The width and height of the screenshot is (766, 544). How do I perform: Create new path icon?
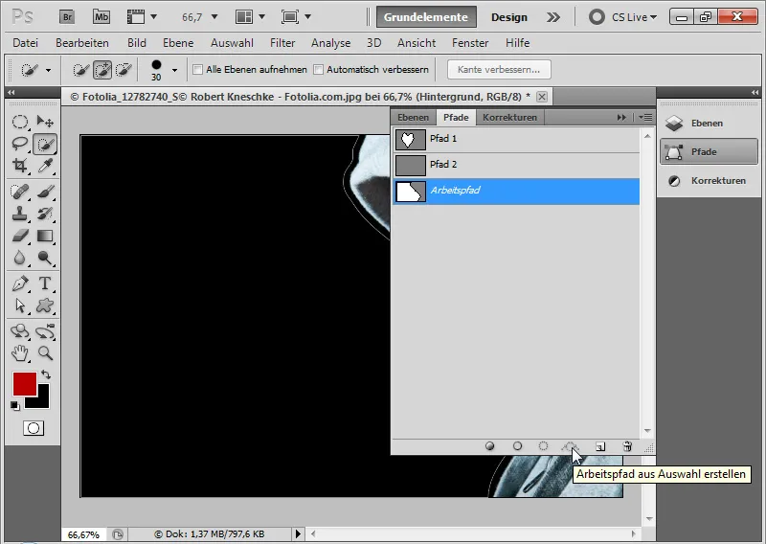[x=600, y=446]
